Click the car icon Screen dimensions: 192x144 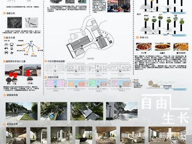(x=6, y=53)
